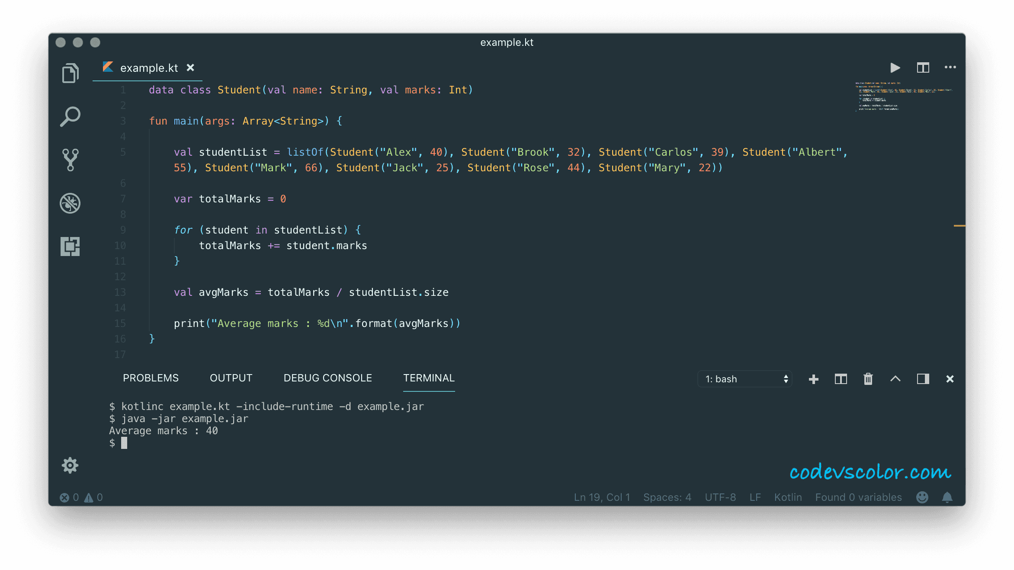Create a new terminal with plus icon
Screen dimensions: 1014x570
point(813,379)
